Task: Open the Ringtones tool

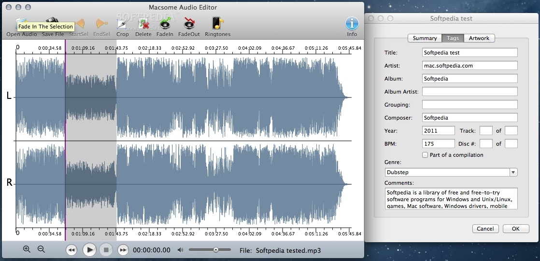Action: coord(217,24)
